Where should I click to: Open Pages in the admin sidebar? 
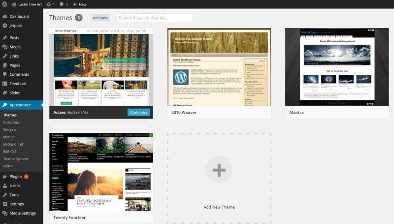[x=15, y=65]
